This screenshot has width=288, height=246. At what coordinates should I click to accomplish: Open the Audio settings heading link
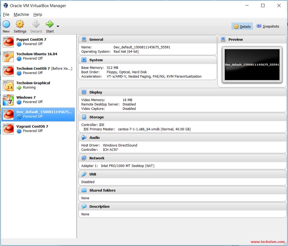pos(95,137)
